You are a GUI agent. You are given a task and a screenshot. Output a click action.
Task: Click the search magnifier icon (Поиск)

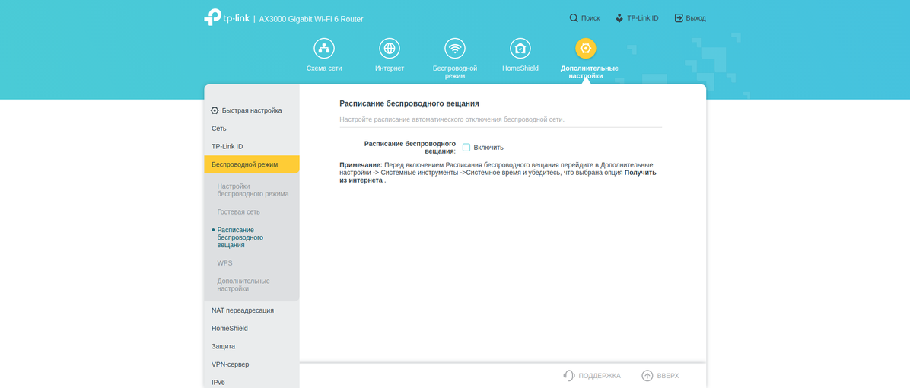tap(574, 18)
